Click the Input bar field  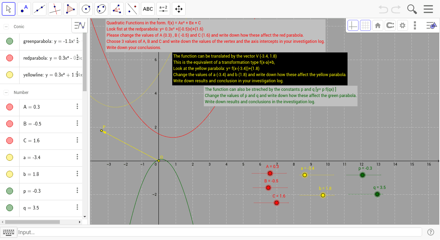coord(220,232)
